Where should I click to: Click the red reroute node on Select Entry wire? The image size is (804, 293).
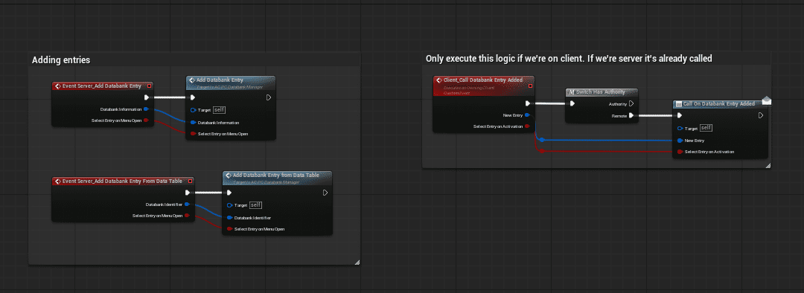[x=541, y=151]
